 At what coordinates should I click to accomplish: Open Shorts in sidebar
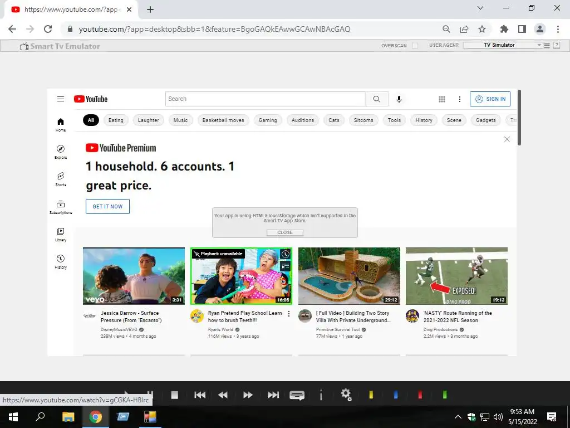pos(61,179)
